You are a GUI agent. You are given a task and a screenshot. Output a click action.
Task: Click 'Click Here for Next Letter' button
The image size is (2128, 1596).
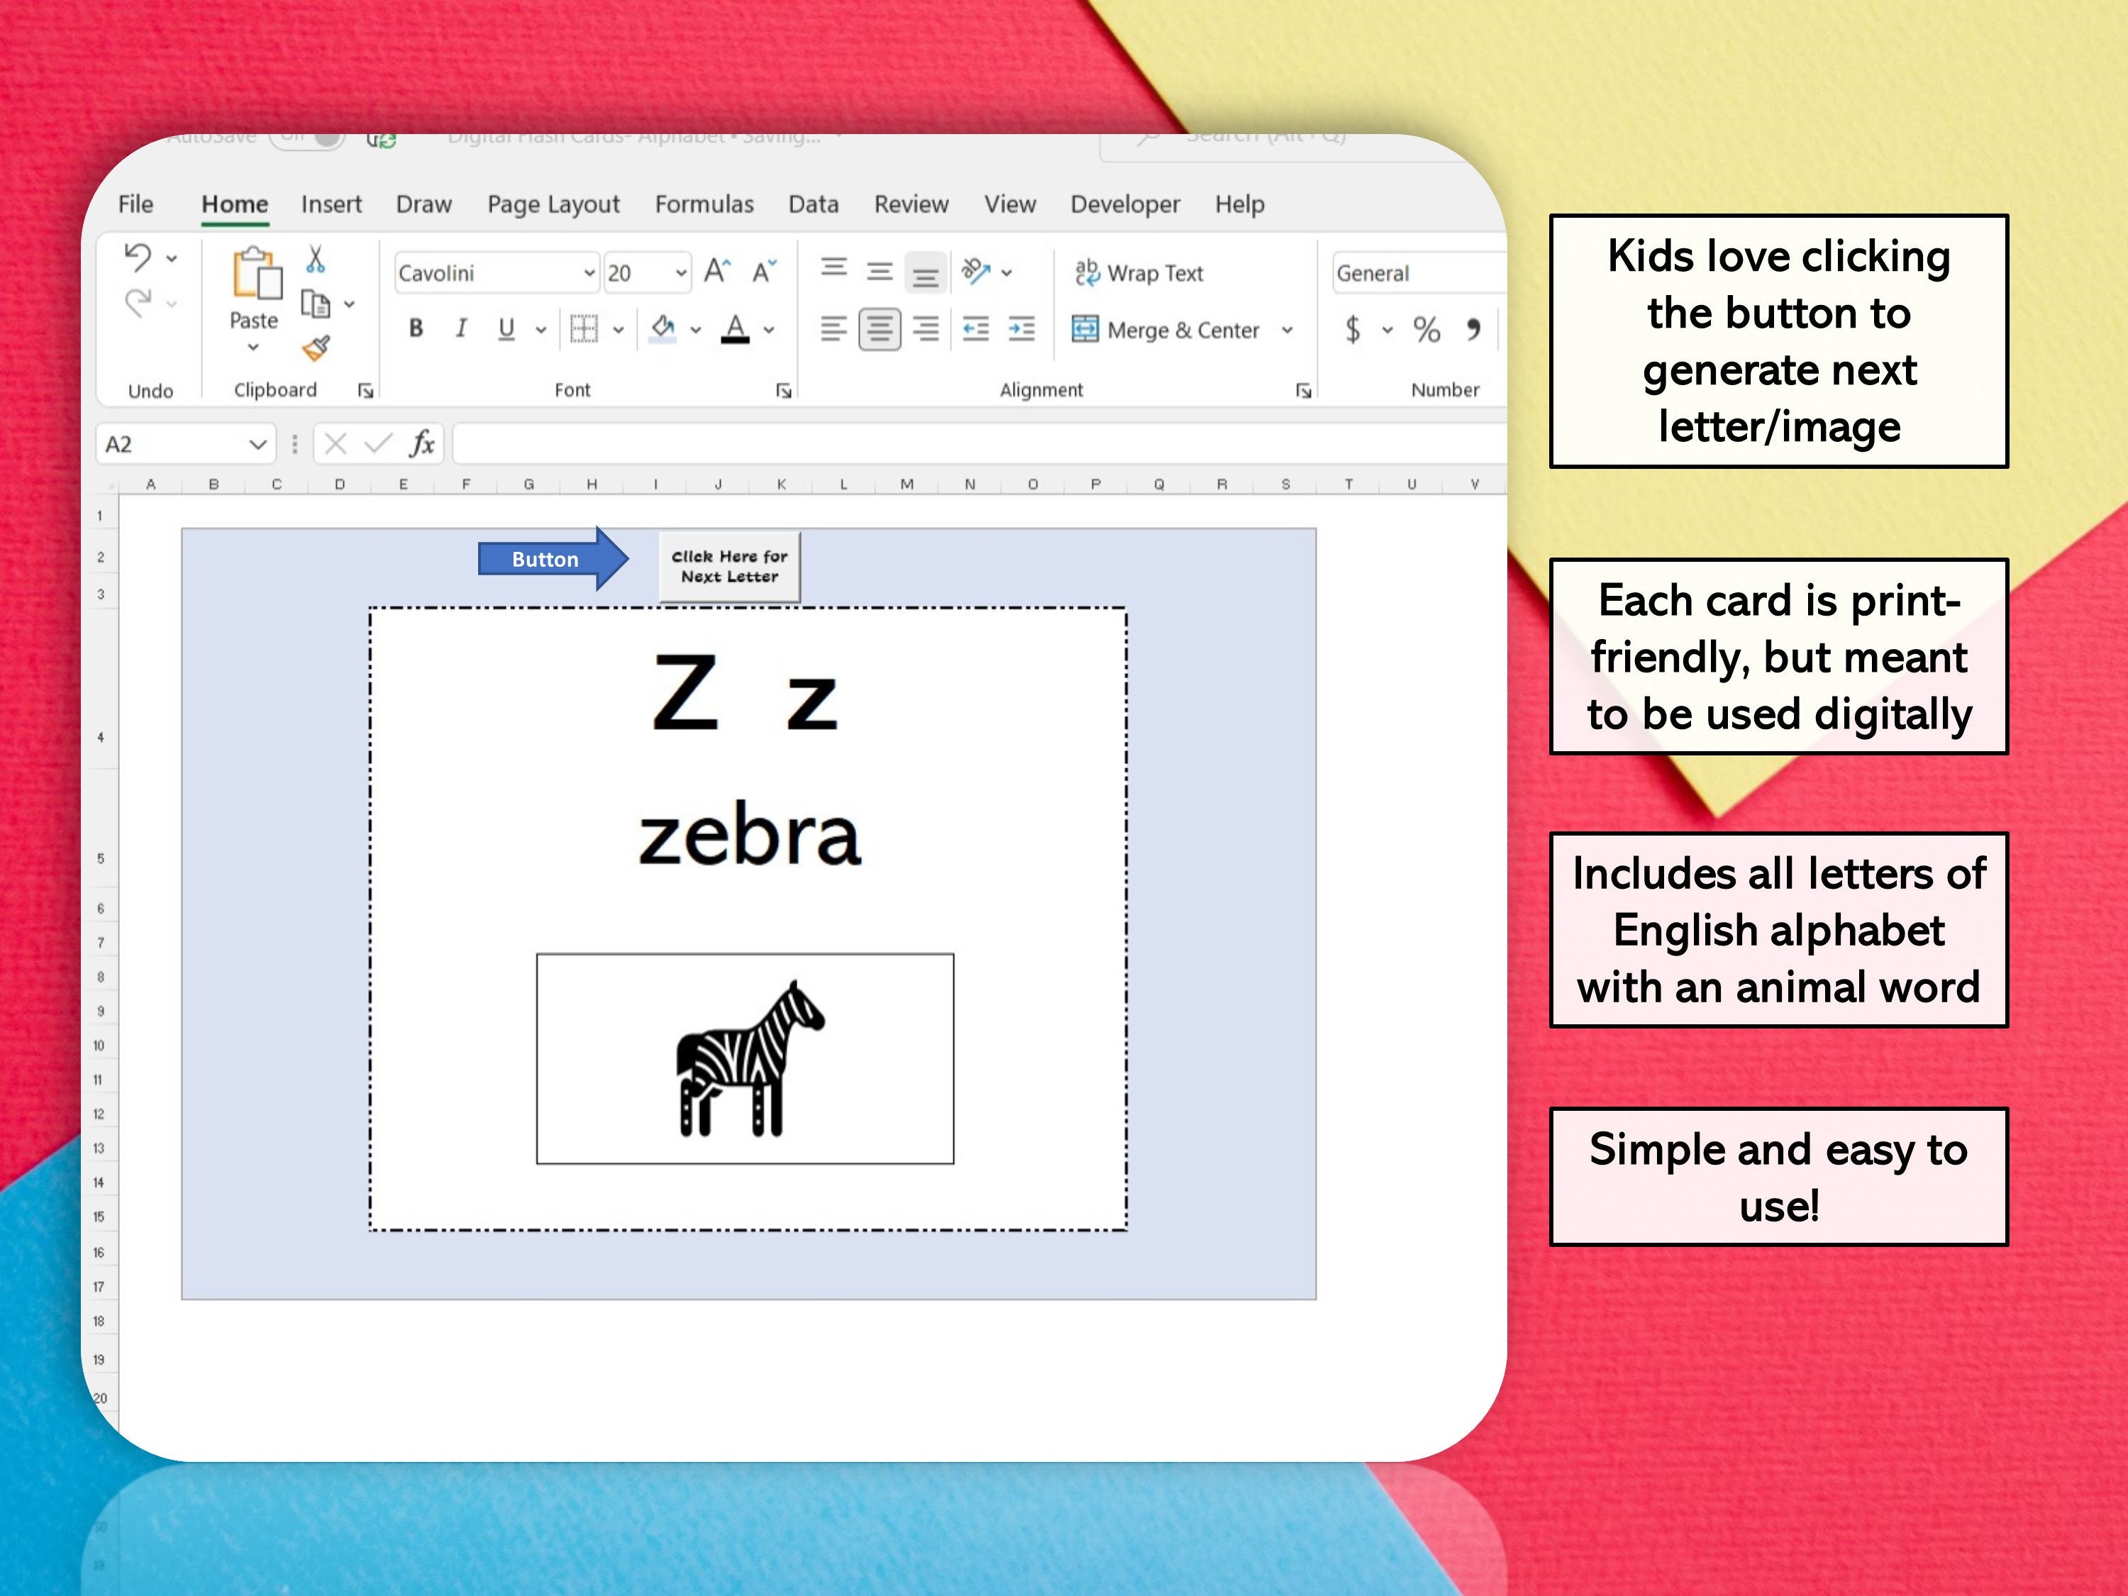tap(728, 565)
